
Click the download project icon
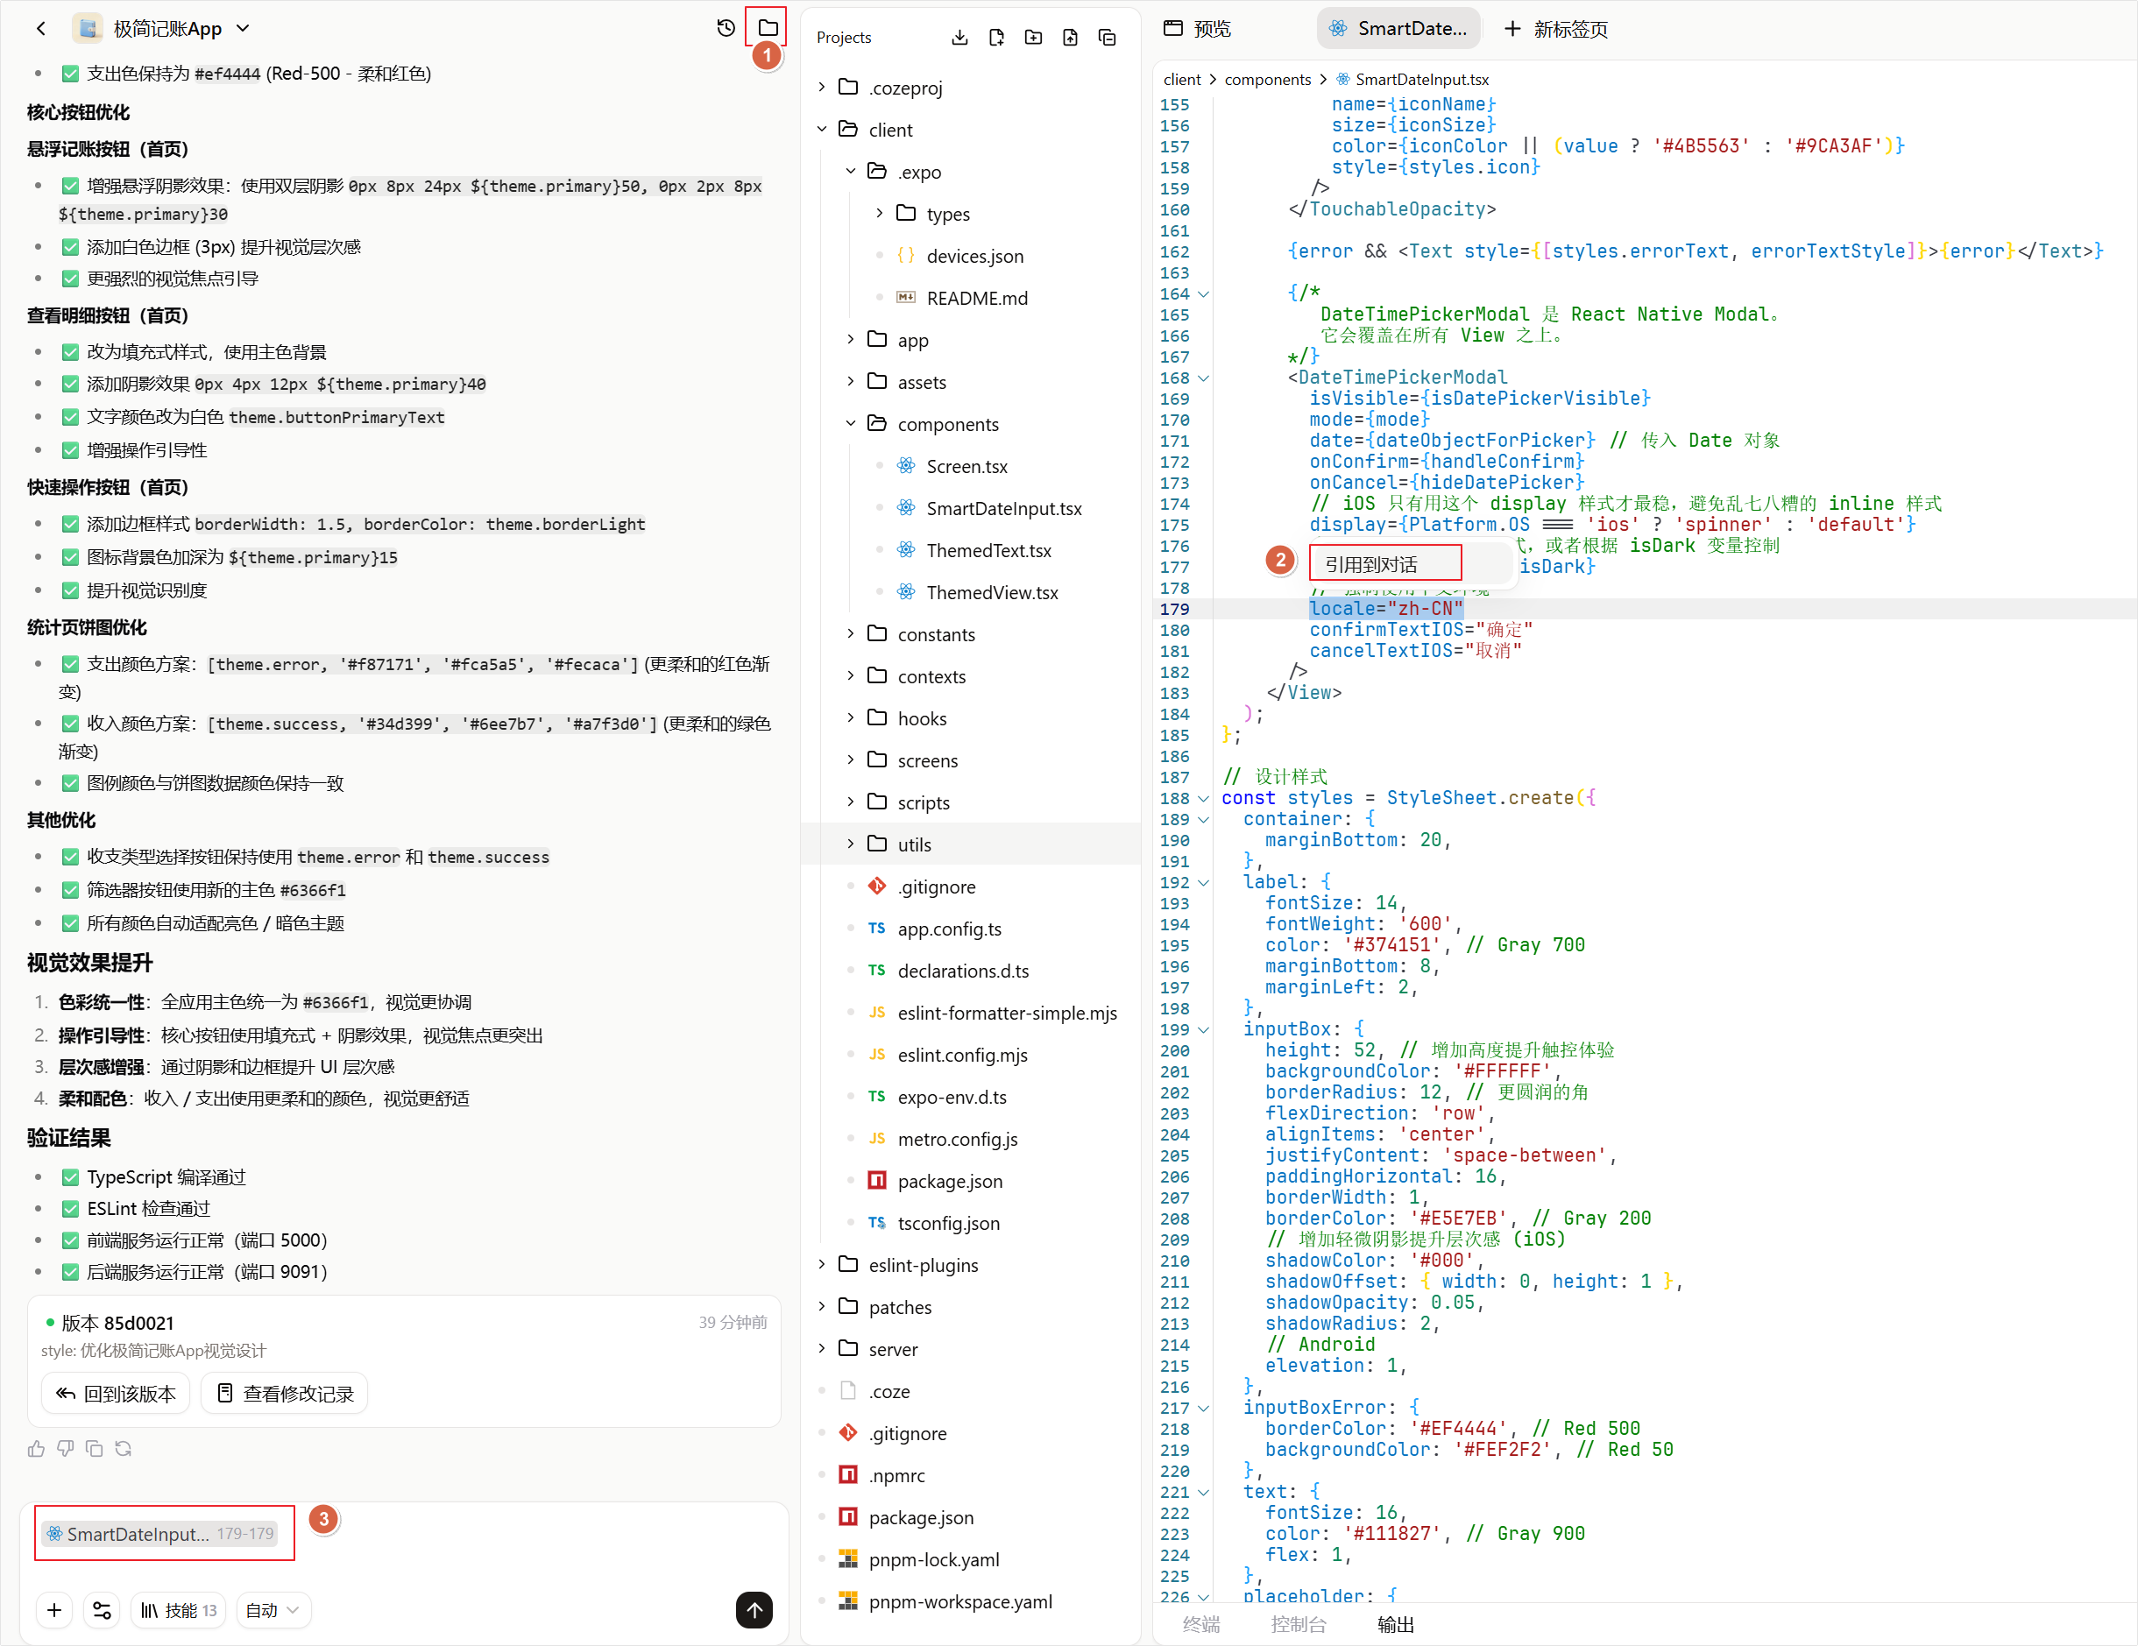959,37
